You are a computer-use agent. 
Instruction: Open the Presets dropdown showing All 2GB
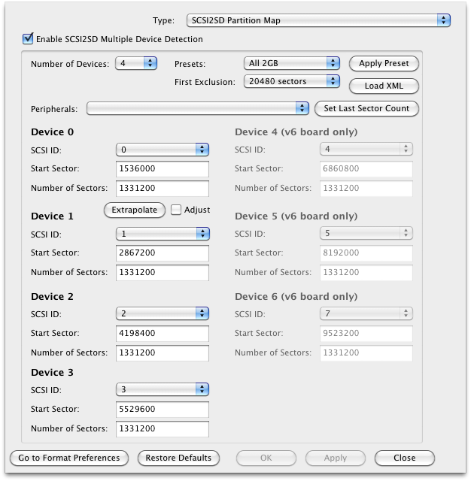point(291,63)
